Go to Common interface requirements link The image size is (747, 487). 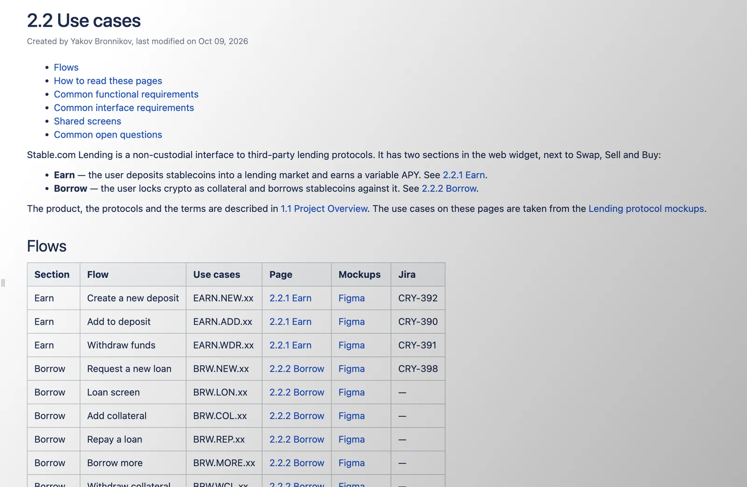tap(124, 108)
